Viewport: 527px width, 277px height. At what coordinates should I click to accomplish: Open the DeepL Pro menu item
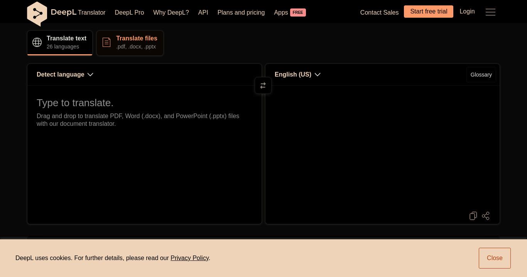coord(129,13)
